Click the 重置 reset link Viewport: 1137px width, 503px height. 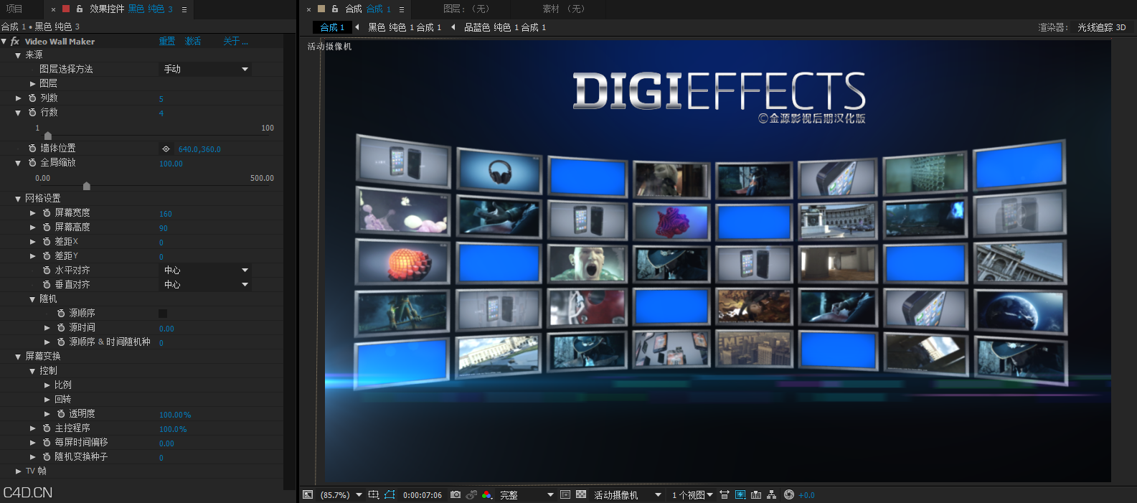click(x=166, y=42)
